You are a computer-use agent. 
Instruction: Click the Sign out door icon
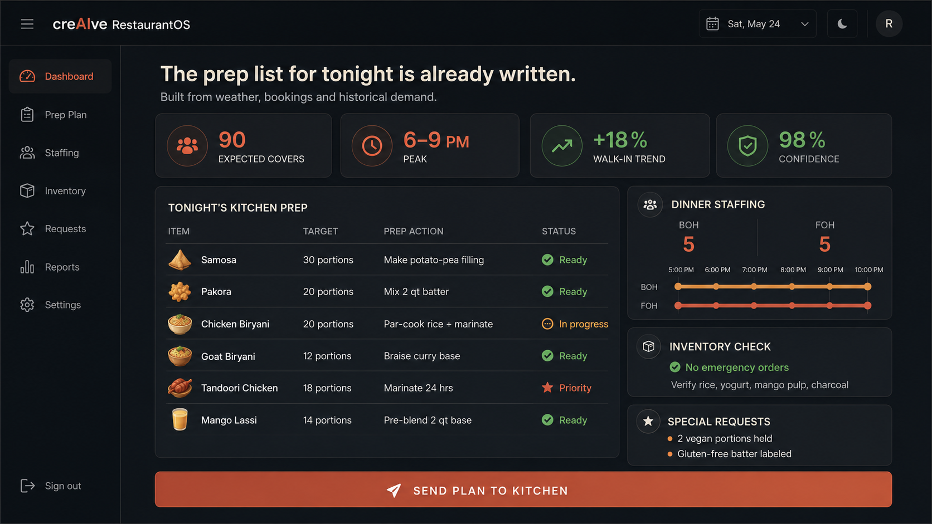(27, 486)
